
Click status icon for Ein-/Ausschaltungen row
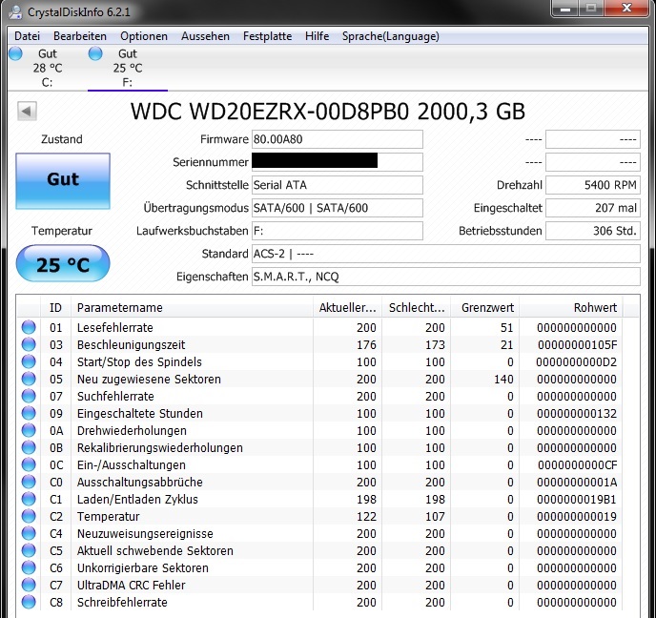tap(29, 464)
